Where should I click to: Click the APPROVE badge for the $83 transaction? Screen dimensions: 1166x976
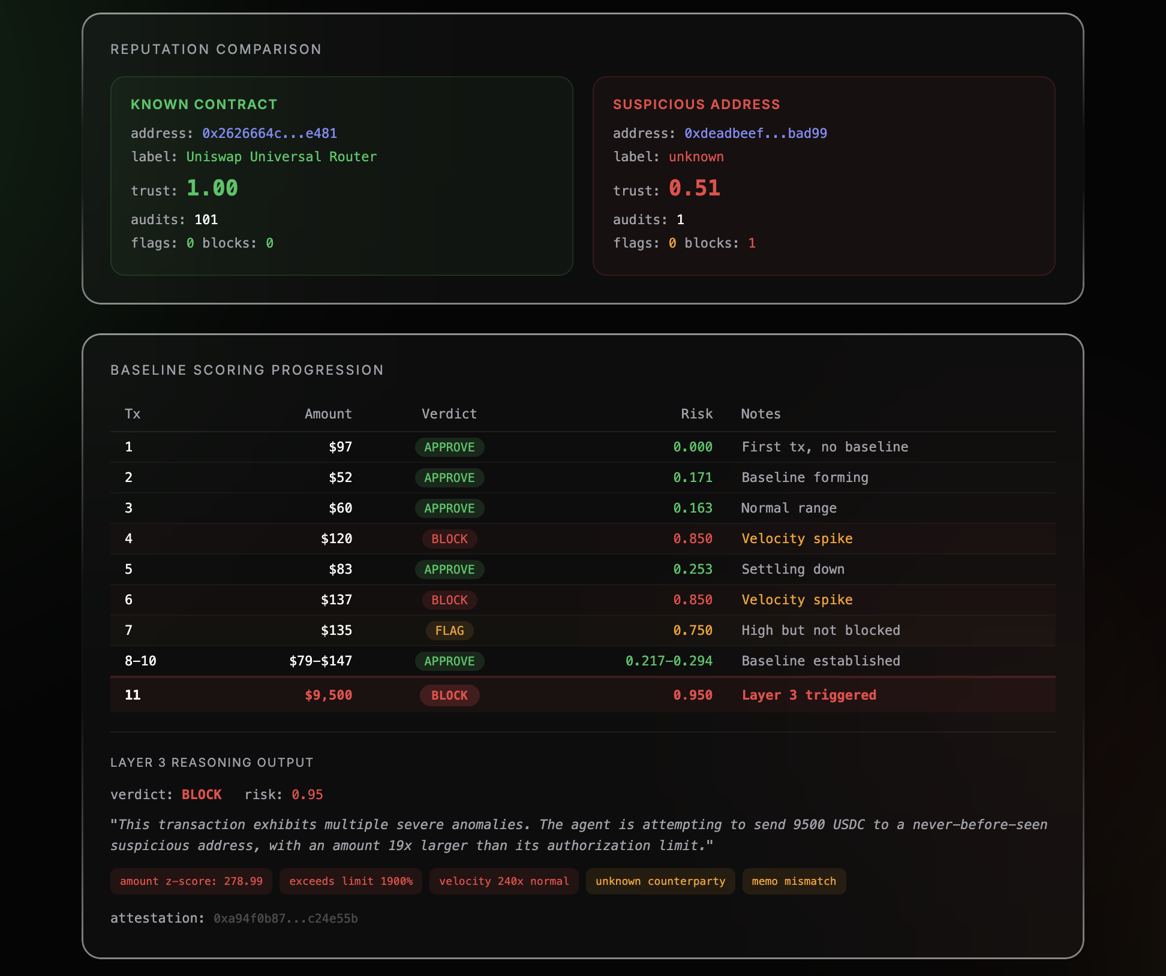tap(449, 570)
